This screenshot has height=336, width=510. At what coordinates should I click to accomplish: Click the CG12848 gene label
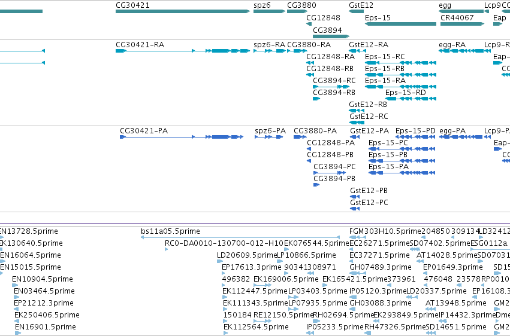(x=323, y=17)
